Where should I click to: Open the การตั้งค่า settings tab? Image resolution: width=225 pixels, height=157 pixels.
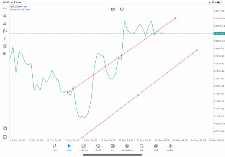pyautogui.click(x=171, y=147)
